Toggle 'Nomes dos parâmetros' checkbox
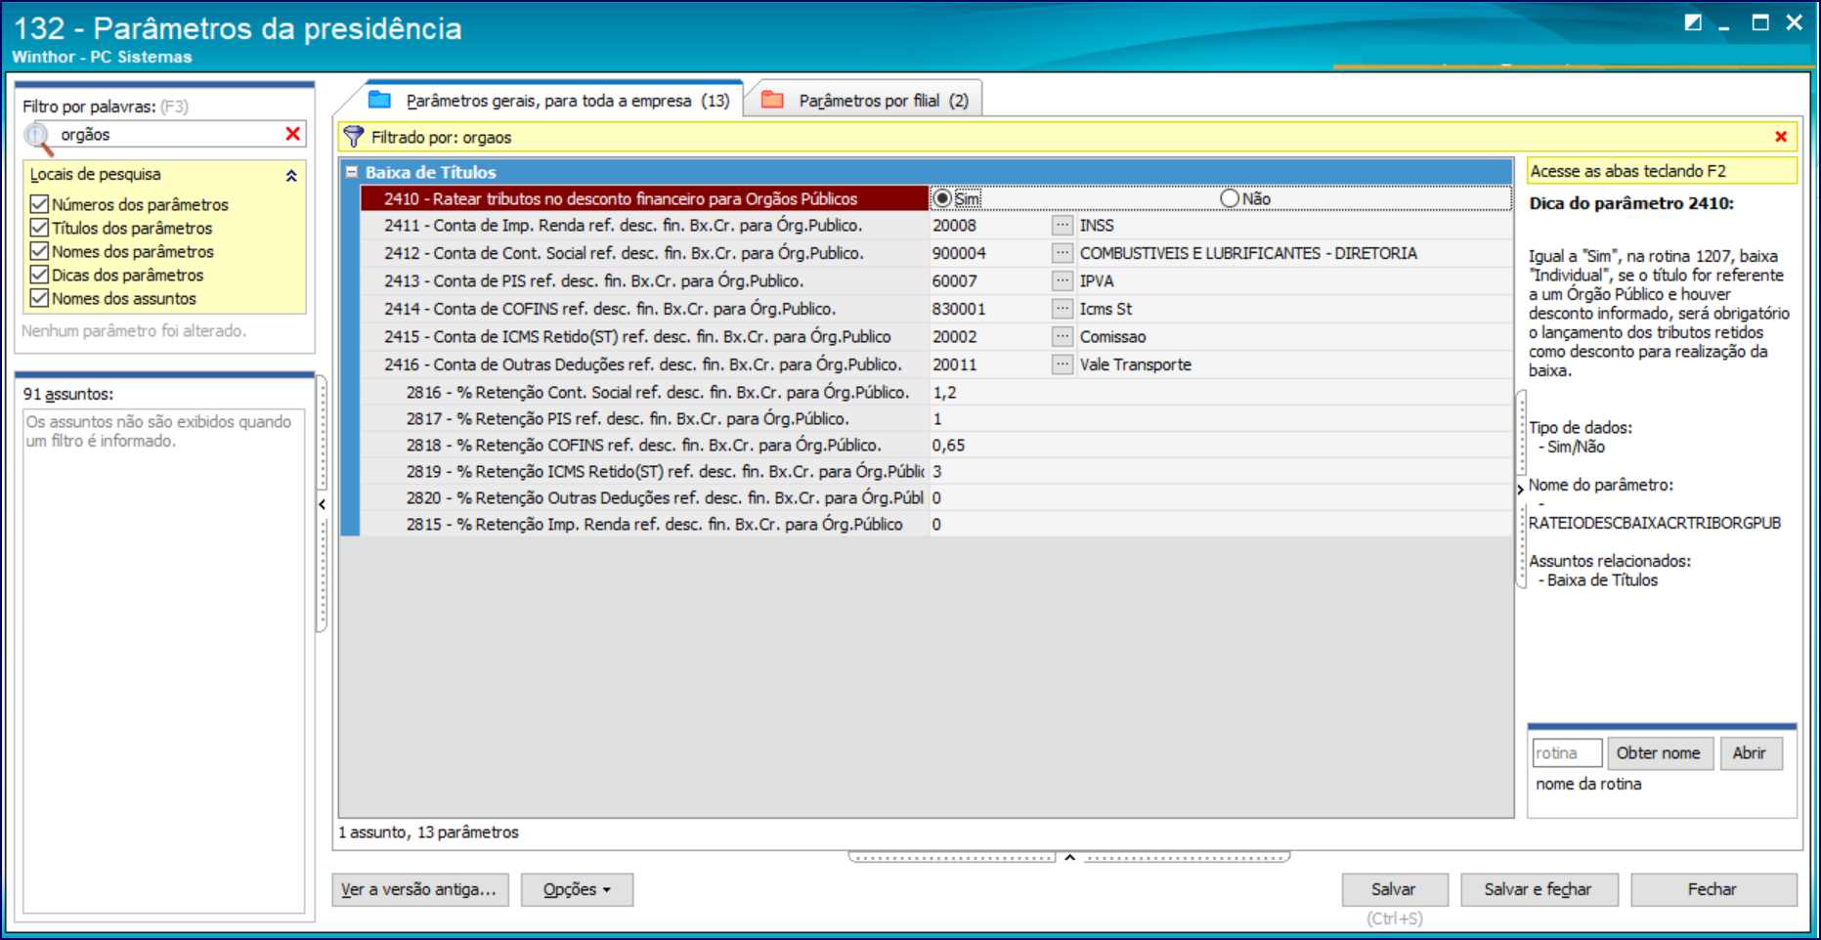 point(39,251)
